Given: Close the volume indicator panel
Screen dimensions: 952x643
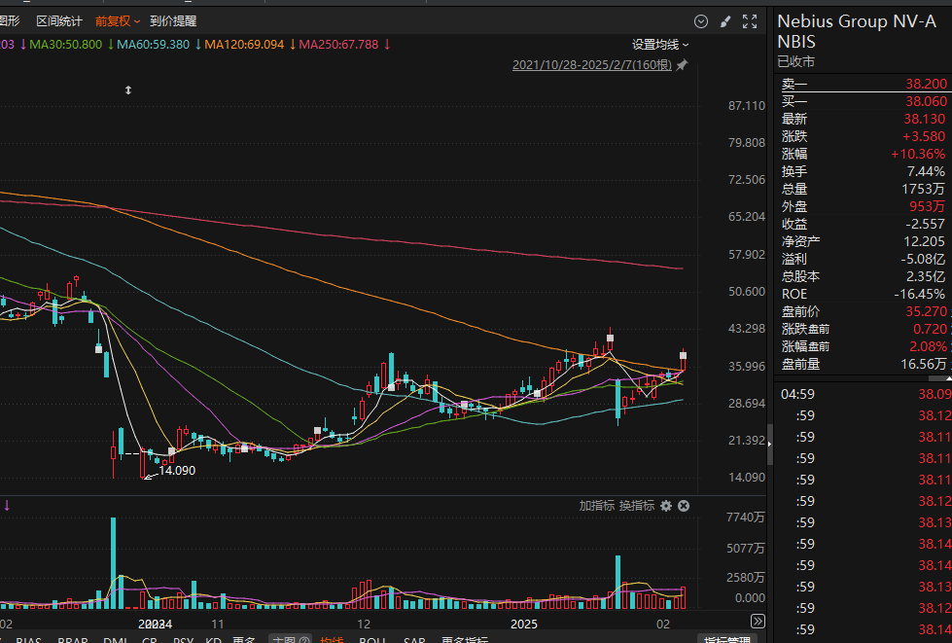Looking at the screenshot, I should tap(684, 506).
